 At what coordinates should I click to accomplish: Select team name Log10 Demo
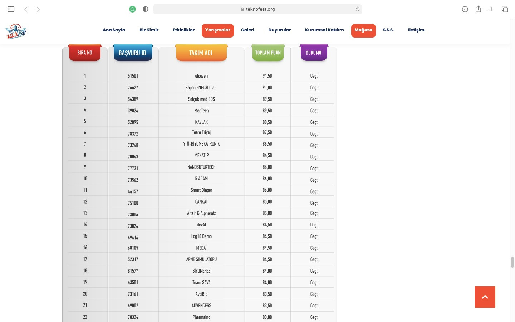[x=201, y=236]
